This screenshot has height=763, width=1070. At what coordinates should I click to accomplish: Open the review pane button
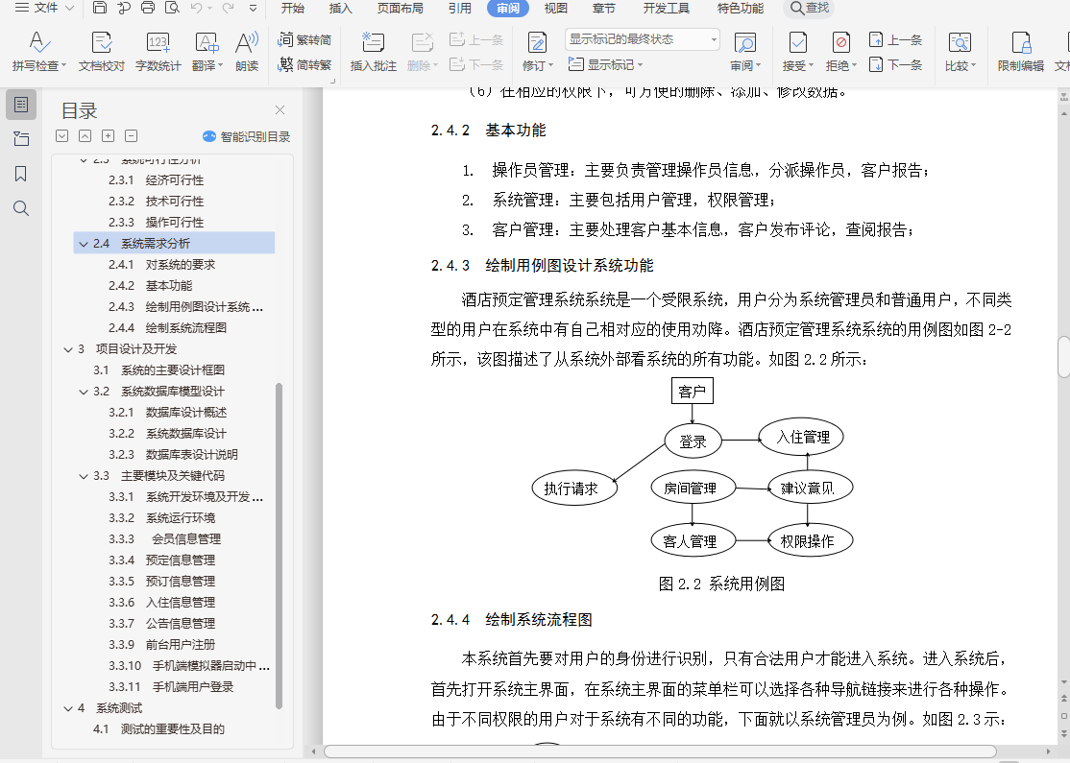[744, 51]
